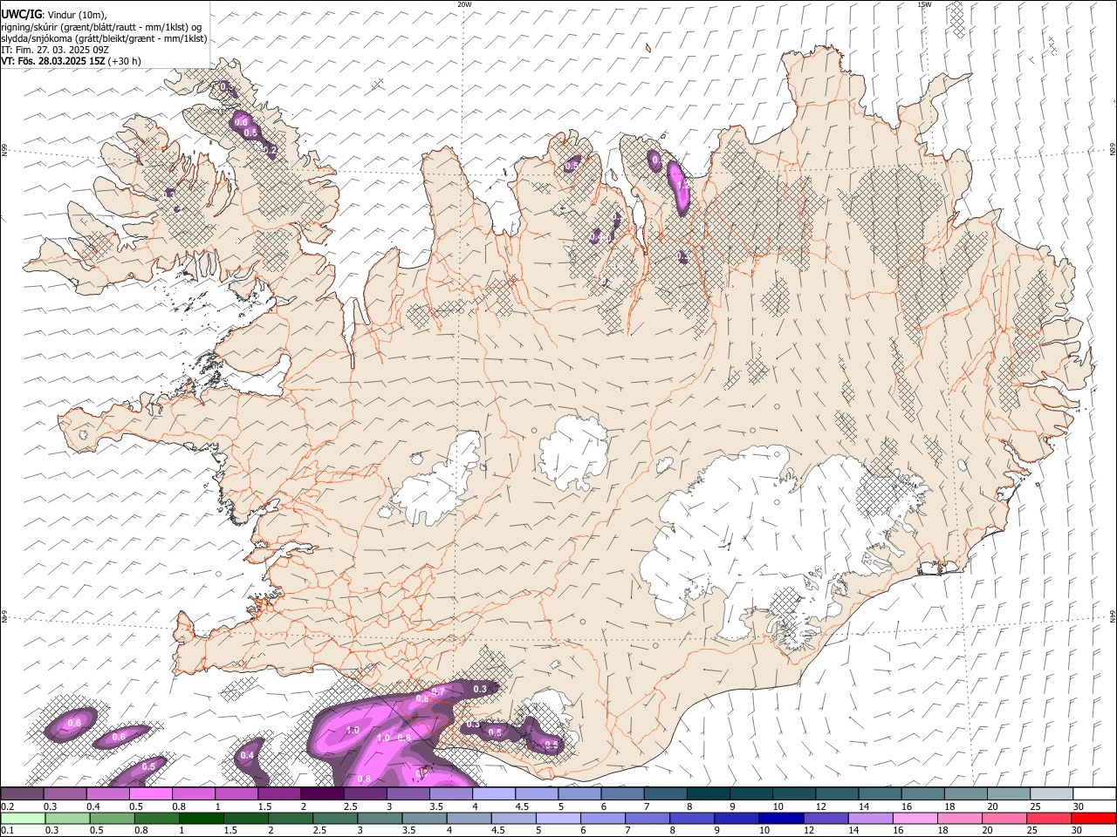Viewport: 1117px width, 837px height.
Task: Pick the 8–9 dark teal swatch, upper legend
Action: pos(709,793)
